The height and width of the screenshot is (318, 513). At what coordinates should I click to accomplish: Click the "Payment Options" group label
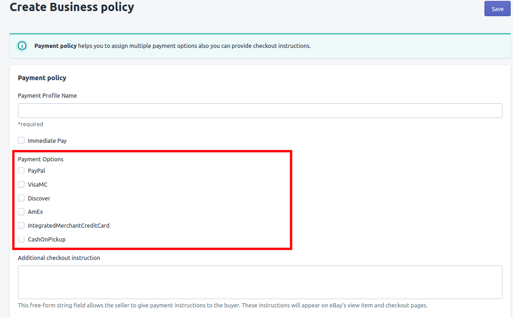[41, 159]
